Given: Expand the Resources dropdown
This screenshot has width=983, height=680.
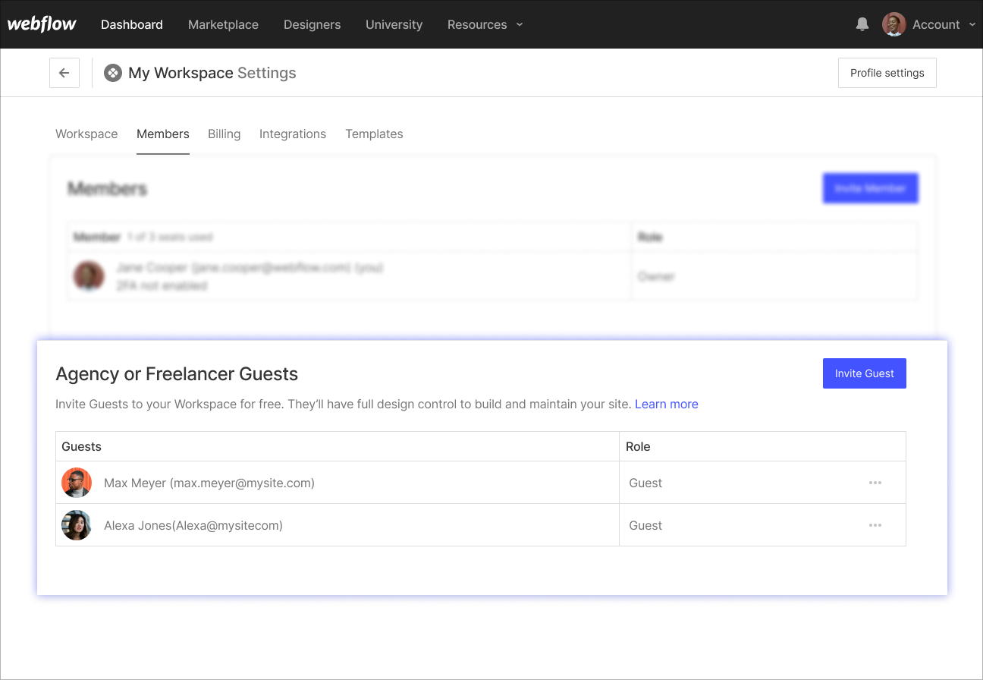Looking at the screenshot, I should click(x=485, y=24).
